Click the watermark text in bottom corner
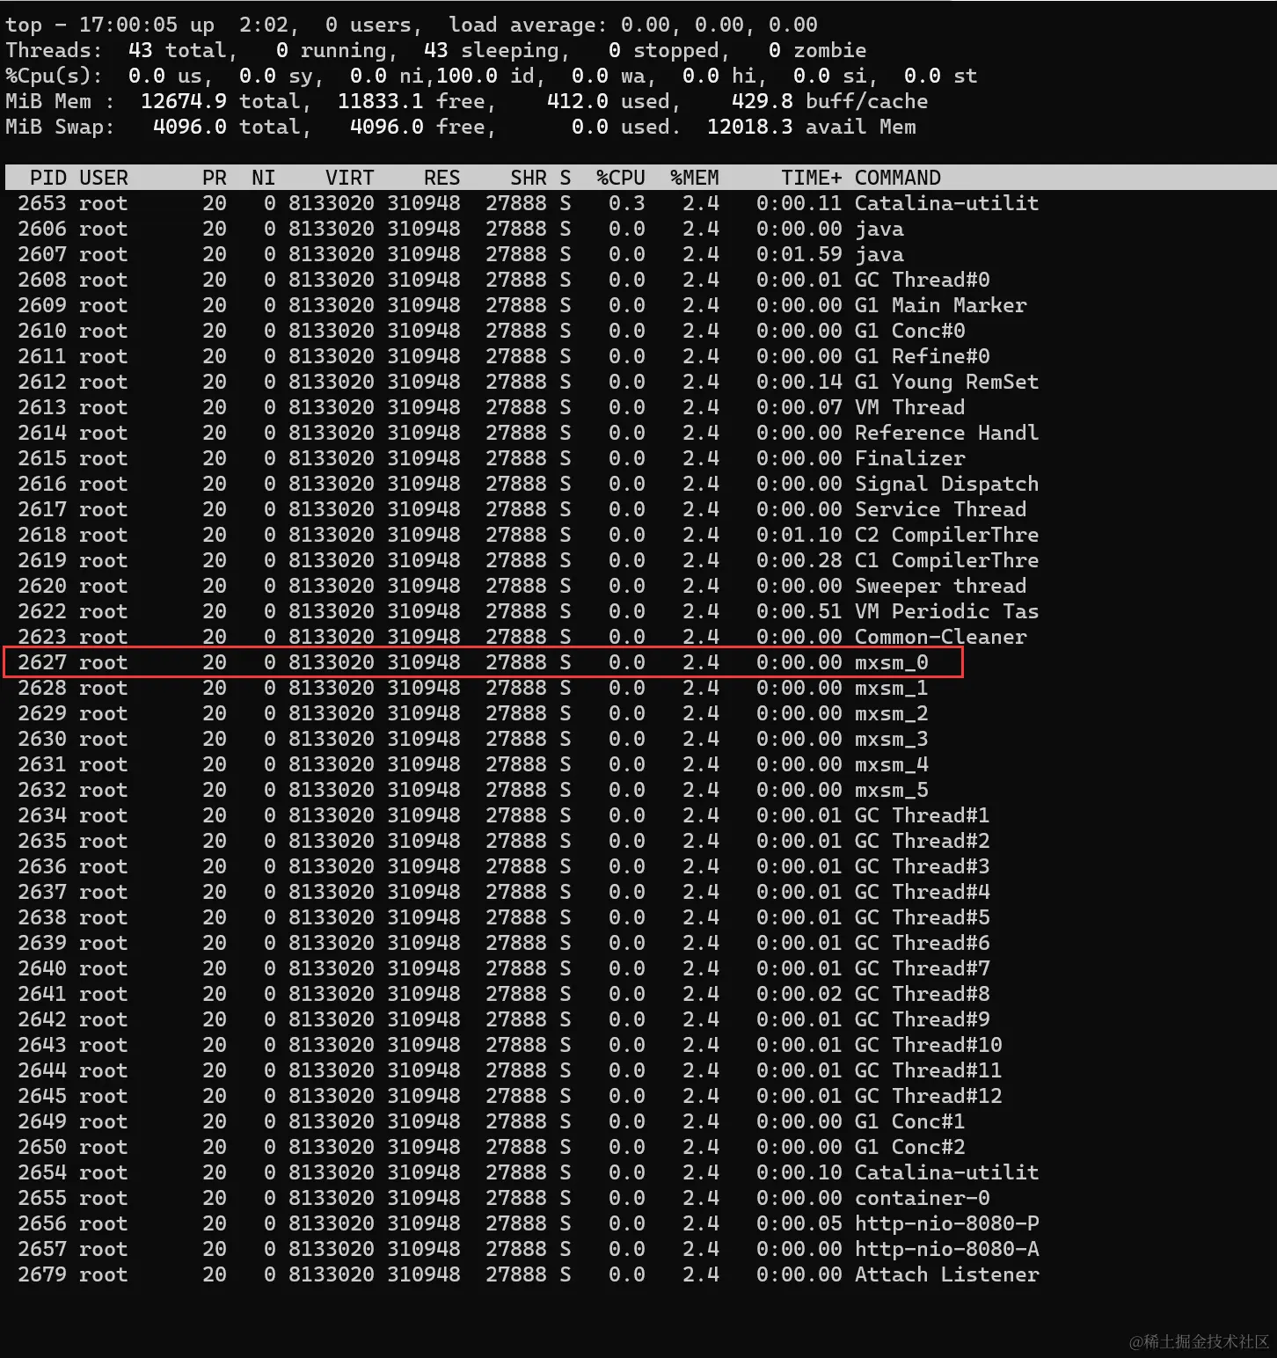Screen dimensions: 1277x1358 tap(1199, 1341)
